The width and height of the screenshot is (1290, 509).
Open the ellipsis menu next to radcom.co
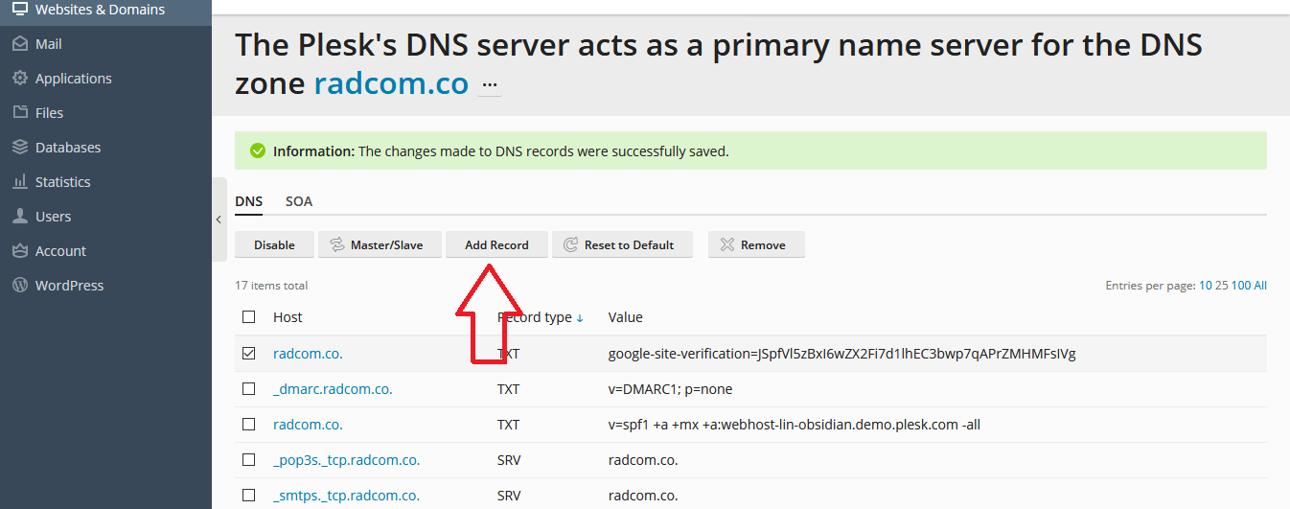click(x=491, y=85)
